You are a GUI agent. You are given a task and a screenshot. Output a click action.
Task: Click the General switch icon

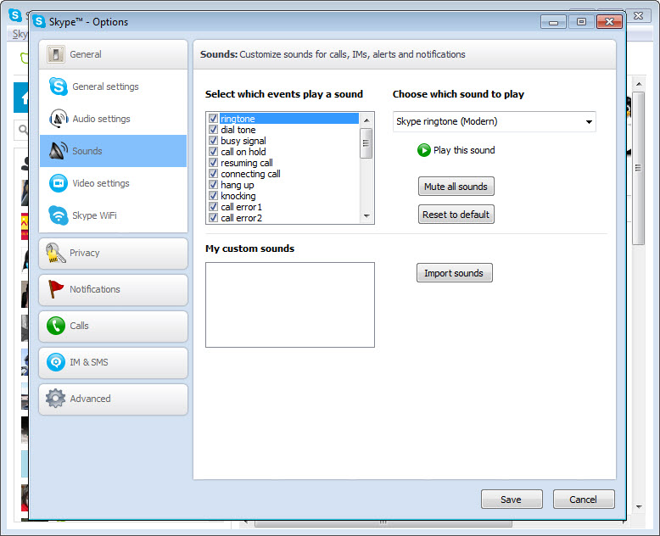coord(55,54)
